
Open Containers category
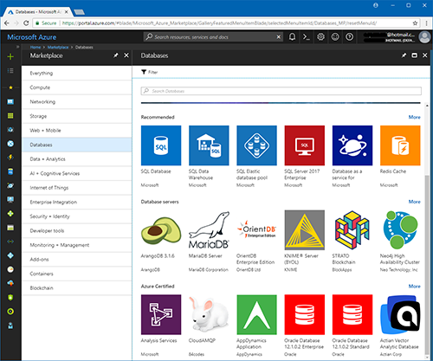pyautogui.click(x=77, y=274)
